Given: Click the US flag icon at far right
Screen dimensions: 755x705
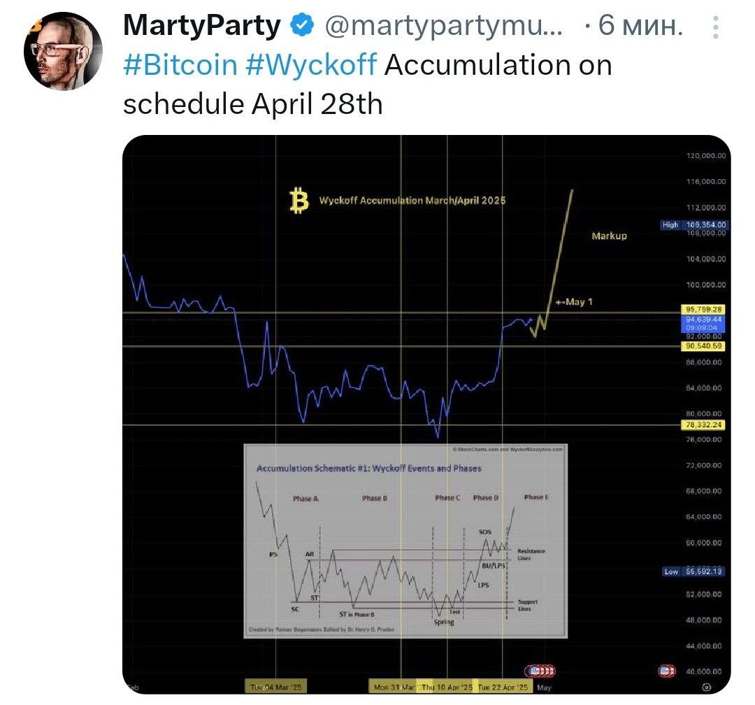Looking at the screenshot, I should point(667,671).
